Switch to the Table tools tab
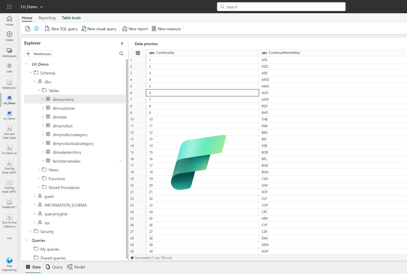 71,18
